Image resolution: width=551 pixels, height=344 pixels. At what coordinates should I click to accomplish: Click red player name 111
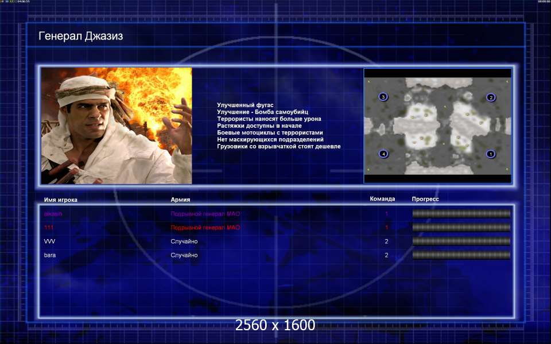point(49,228)
